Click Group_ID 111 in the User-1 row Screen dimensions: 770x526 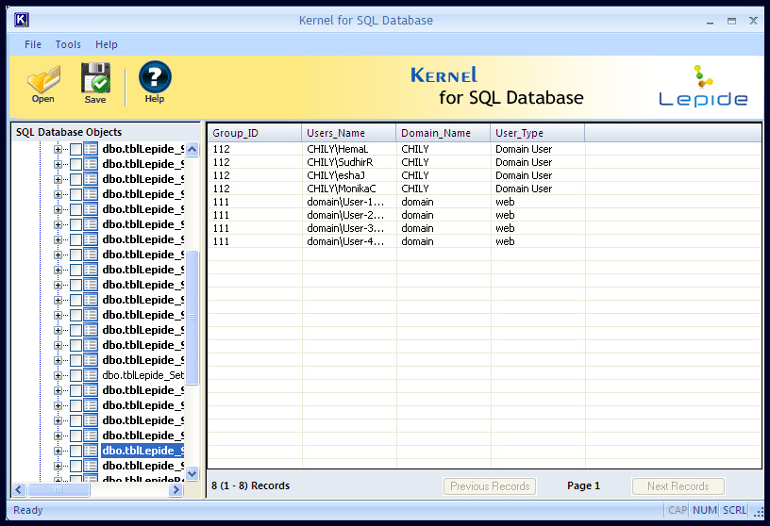pyautogui.click(x=255, y=202)
